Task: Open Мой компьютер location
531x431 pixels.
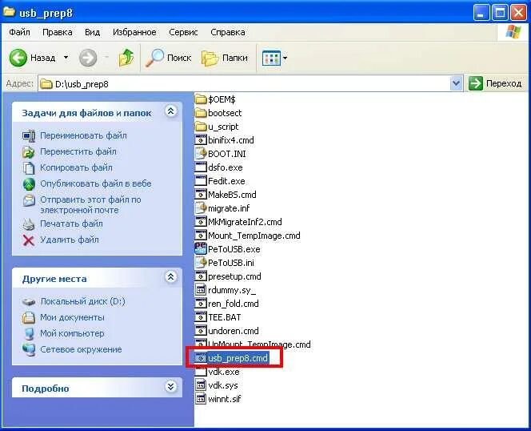Action: coord(72,333)
